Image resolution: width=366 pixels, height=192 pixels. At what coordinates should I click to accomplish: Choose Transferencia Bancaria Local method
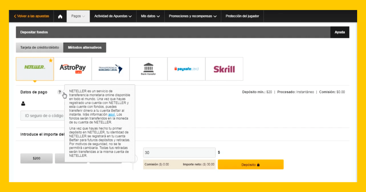[x=110, y=69]
